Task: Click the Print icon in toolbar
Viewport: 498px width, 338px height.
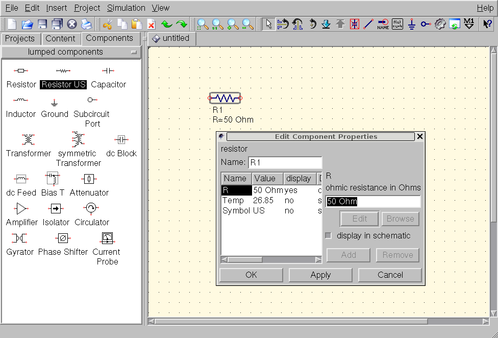Action: (87, 24)
